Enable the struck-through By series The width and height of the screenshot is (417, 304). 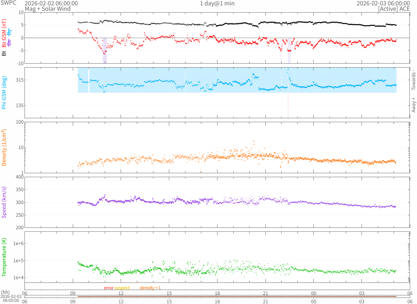[x=10, y=32]
